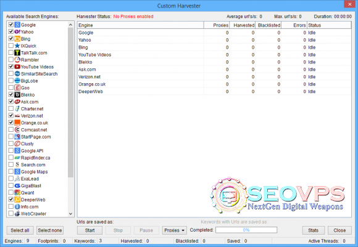Click the BigLobe icon
This screenshot has width=358, height=247.
point(17,81)
